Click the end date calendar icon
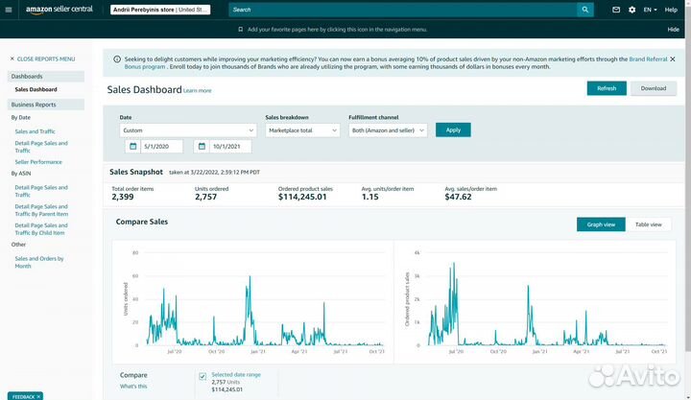 click(203, 147)
